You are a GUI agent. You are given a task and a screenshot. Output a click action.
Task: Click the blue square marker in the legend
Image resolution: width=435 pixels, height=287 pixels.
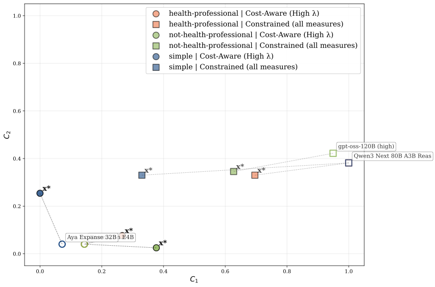[156, 67]
